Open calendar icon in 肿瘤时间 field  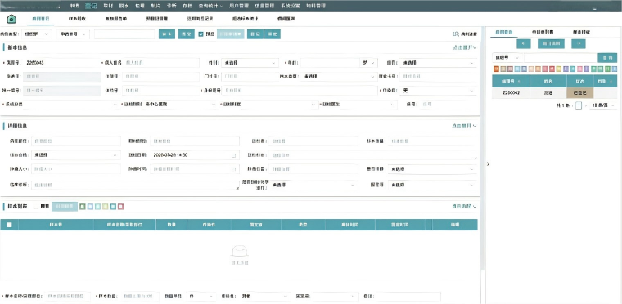[233, 169]
